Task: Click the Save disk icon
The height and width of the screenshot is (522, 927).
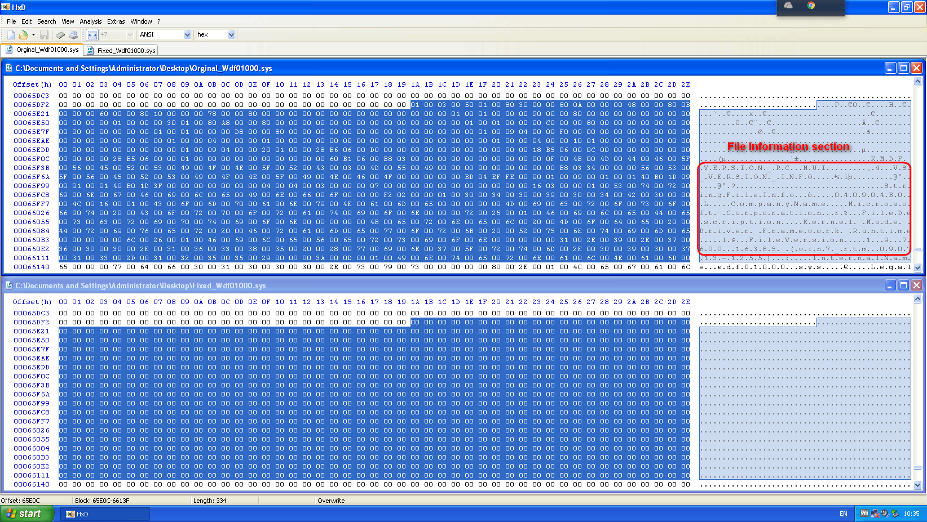Action: tap(44, 35)
